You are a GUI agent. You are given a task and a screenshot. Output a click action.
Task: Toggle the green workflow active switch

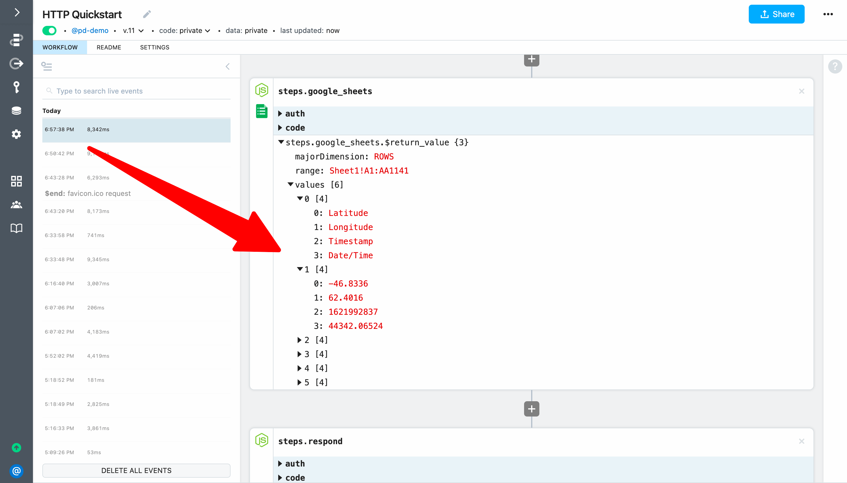(x=49, y=31)
